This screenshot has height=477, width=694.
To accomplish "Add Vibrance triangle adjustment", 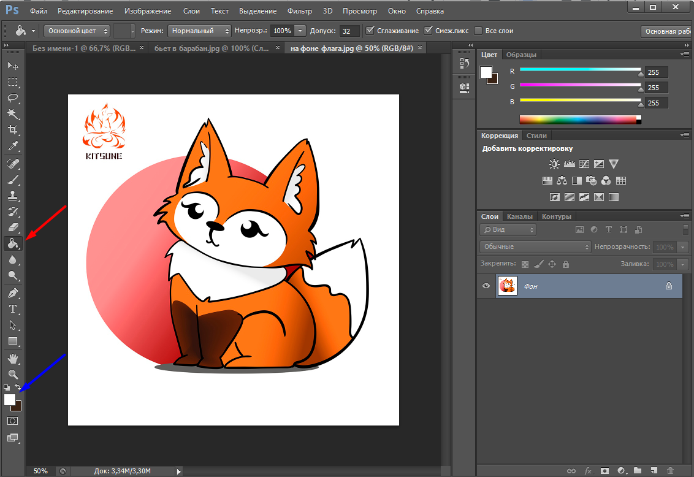I will (614, 164).
